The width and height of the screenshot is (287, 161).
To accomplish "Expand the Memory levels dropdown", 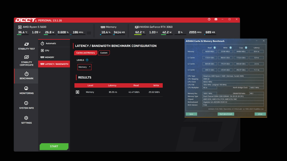I will (85, 67).
